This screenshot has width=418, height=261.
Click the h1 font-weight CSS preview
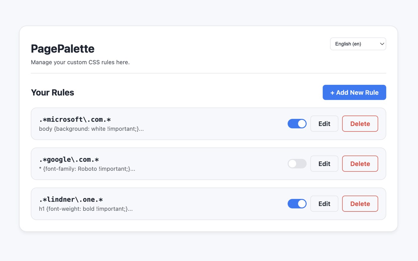[86, 209]
